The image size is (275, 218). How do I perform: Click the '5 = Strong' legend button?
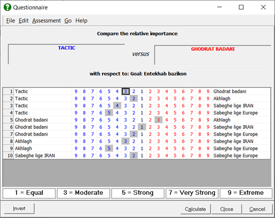coord(138,193)
